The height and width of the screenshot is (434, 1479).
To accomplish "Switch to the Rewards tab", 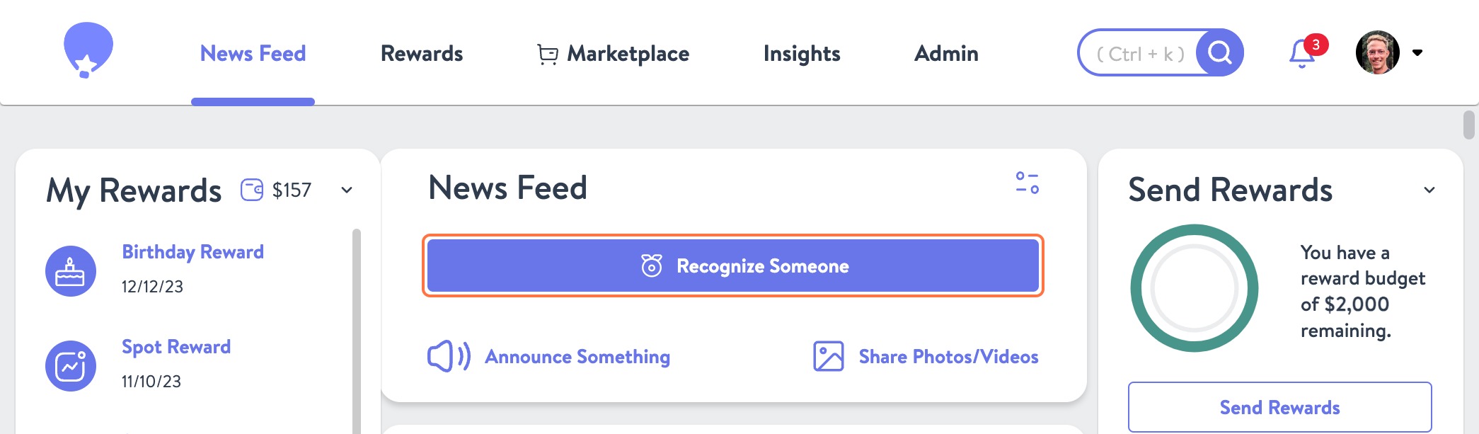I will 422,53.
